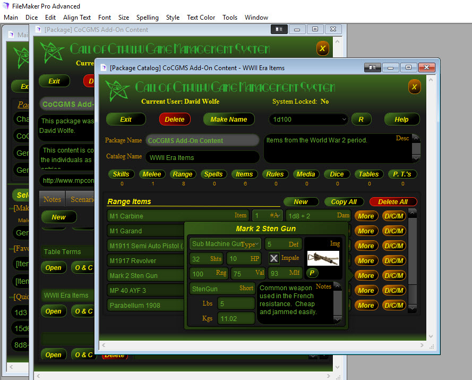Click the orange X button in the Package Catalog header
The image size is (472, 380).
click(x=414, y=87)
